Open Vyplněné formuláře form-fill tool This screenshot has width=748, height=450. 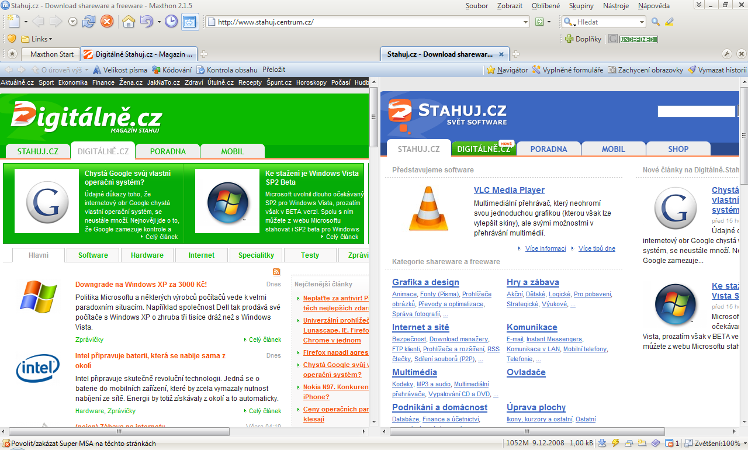(567, 70)
